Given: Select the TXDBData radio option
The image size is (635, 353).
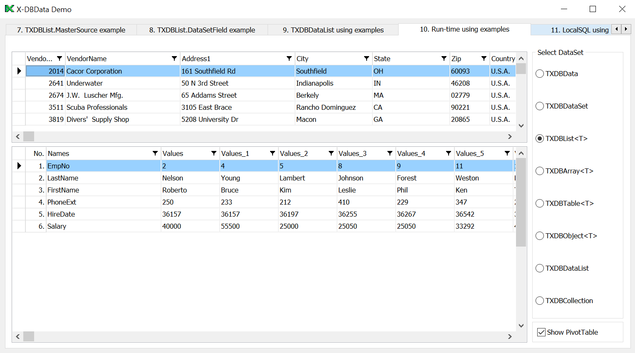Looking at the screenshot, I should pyautogui.click(x=540, y=74).
